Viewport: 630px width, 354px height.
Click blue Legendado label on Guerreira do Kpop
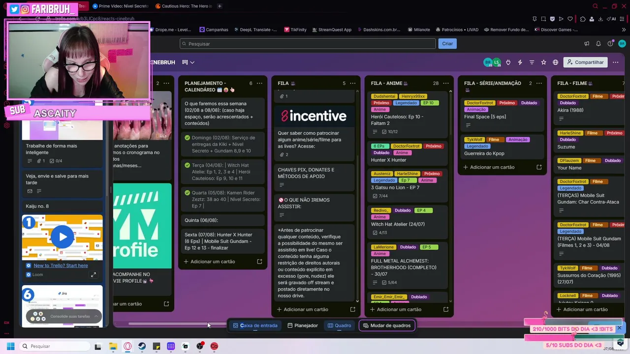(477, 146)
